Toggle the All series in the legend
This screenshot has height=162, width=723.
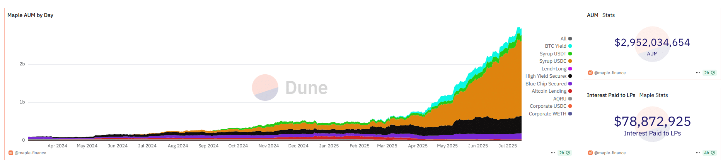point(566,38)
